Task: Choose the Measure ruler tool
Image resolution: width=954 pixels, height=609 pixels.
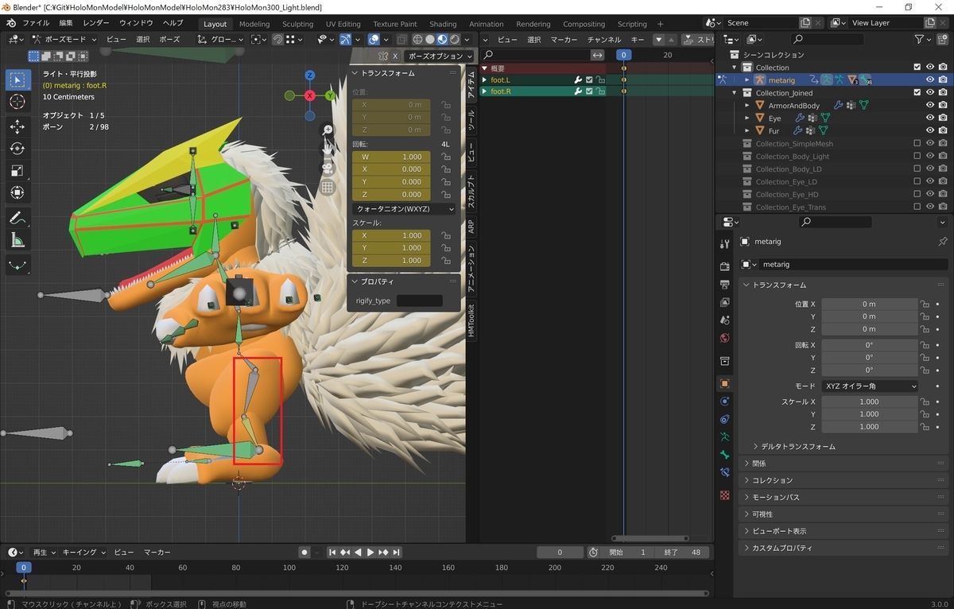Action: tap(18, 240)
